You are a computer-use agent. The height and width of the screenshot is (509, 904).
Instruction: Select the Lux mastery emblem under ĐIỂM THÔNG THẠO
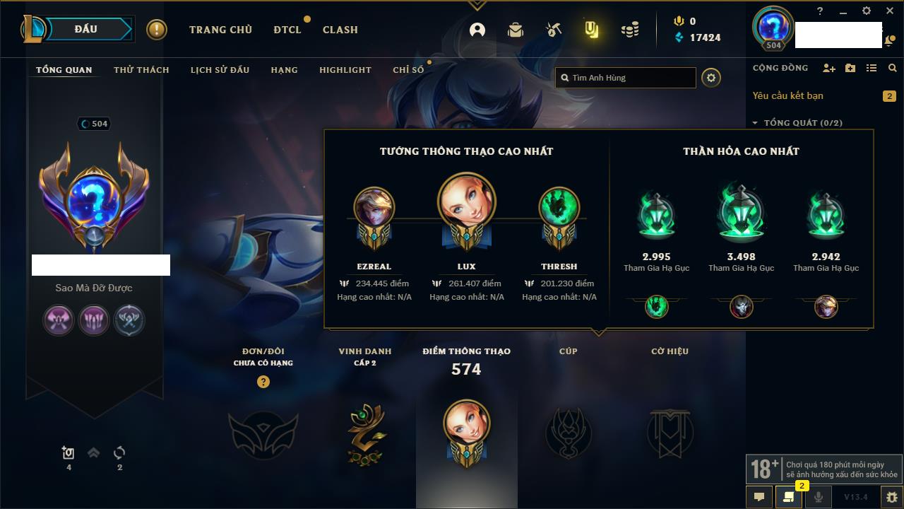click(466, 433)
